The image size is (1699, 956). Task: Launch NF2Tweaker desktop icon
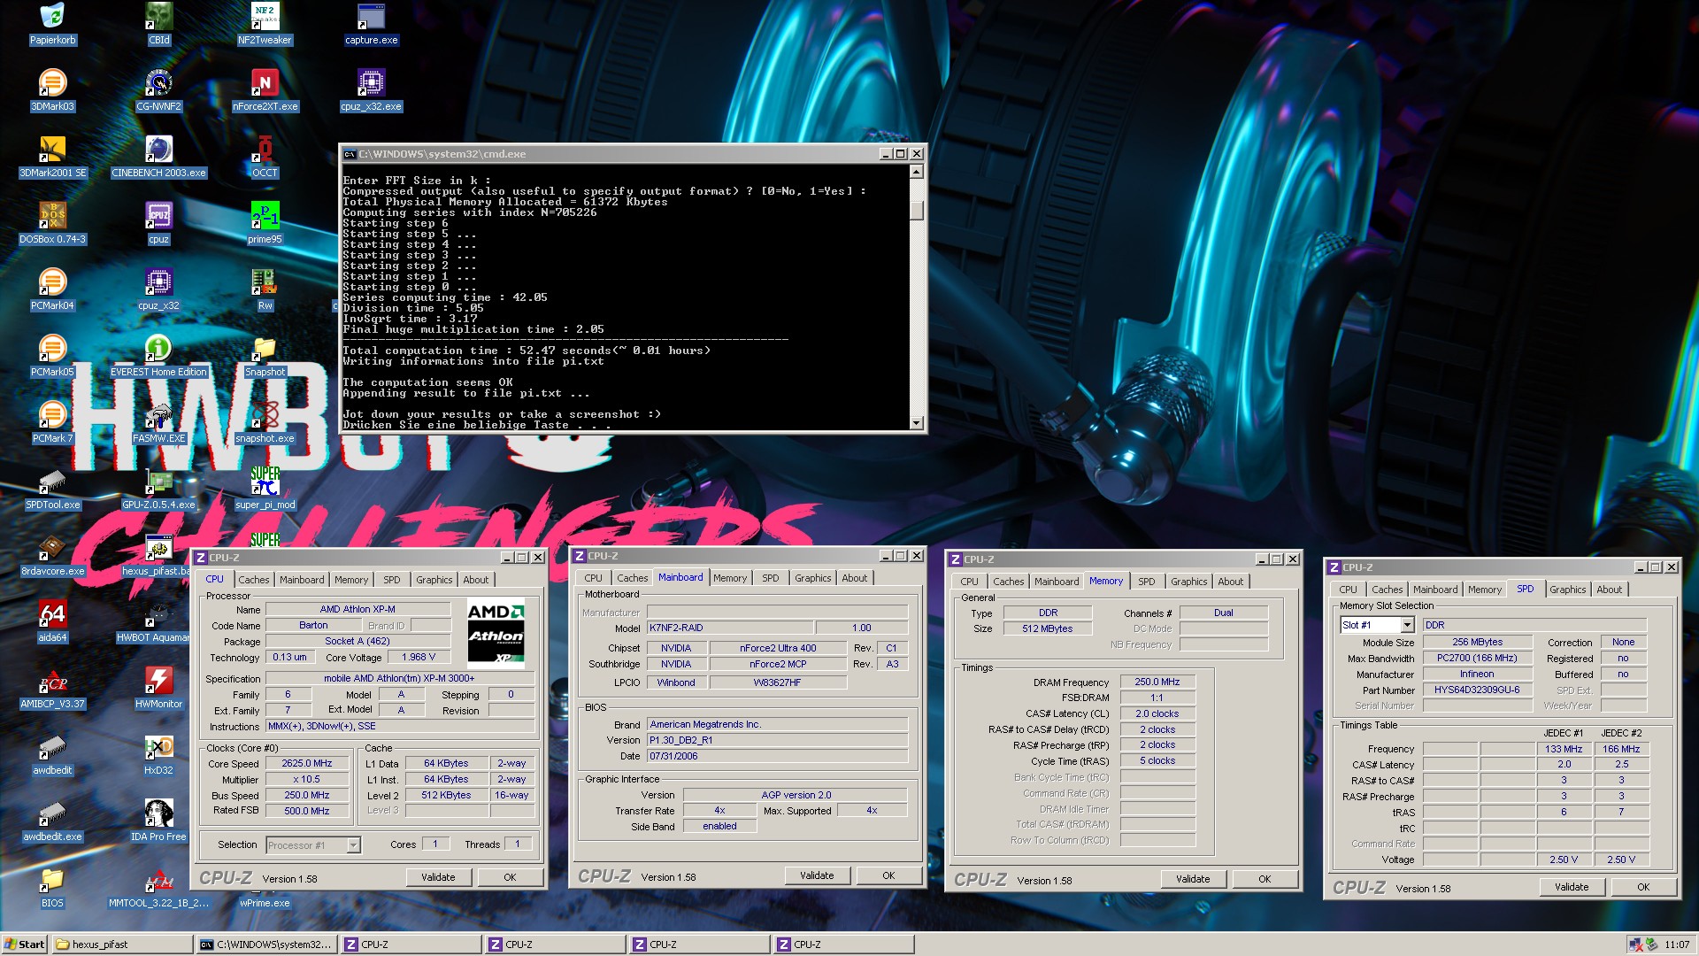265,24
